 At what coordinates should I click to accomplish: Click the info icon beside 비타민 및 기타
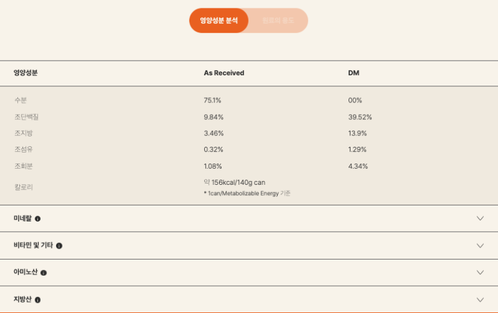point(59,246)
